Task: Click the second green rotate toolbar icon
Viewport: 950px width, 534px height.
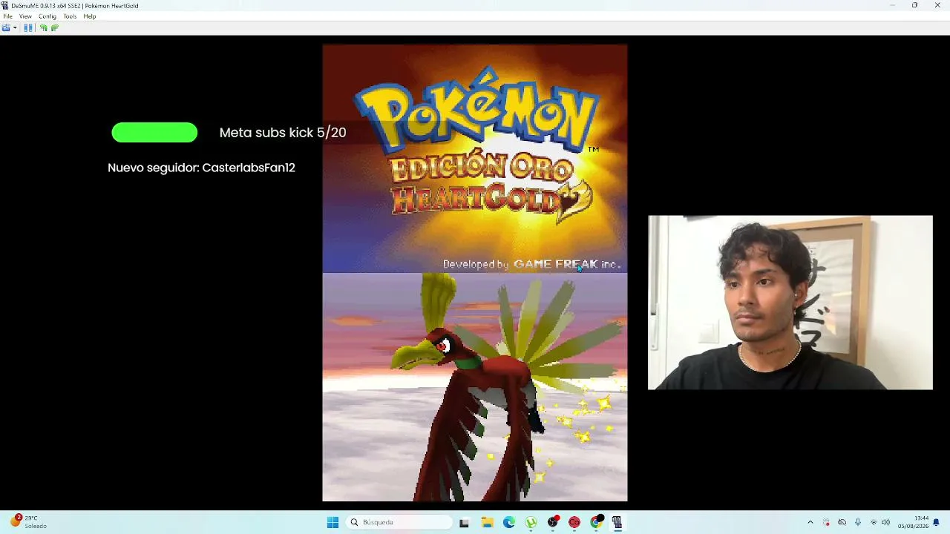Action: [54, 28]
